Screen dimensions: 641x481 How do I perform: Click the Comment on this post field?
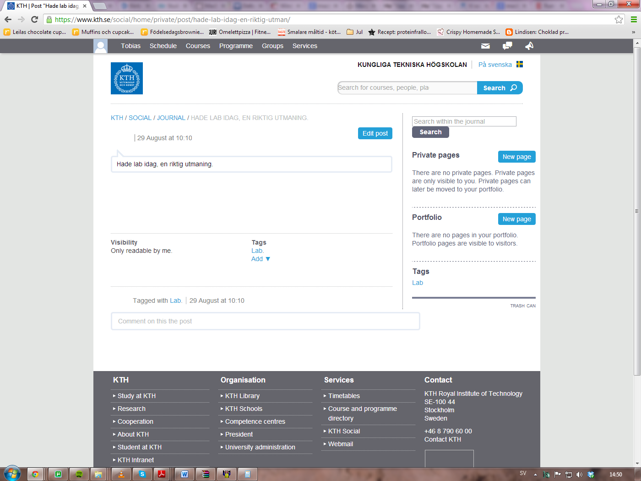[x=266, y=321]
